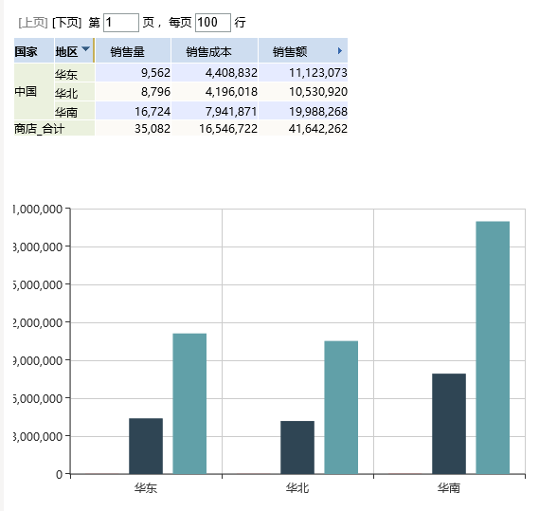Go to next page via [下页]
Screen dimensions: 557x511
point(66,23)
